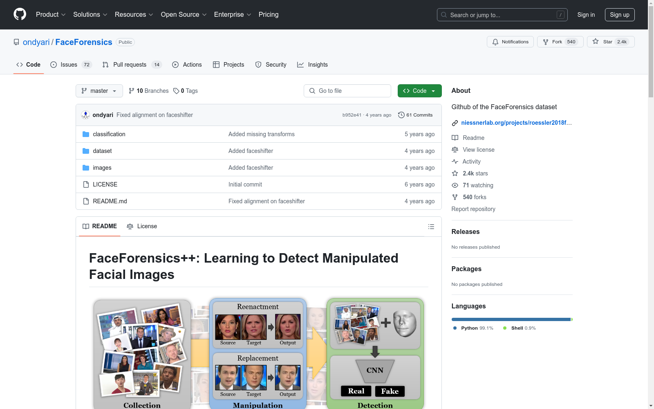Click the Go to file search field

(347, 91)
